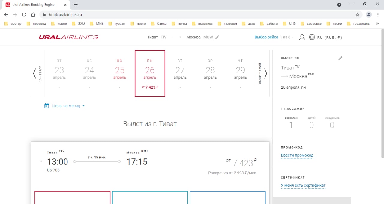Select Thursday 29 April date
Screen dimensions: 384x204
point(241,74)
